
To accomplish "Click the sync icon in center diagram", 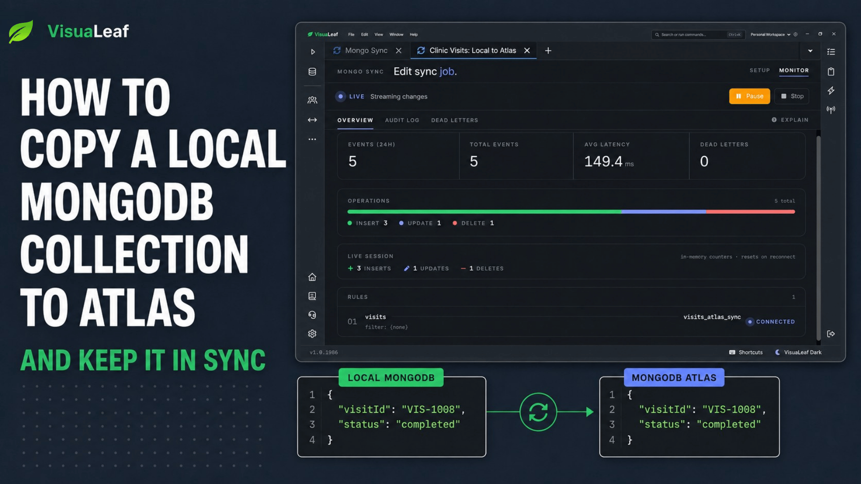I will click(538, 412).
